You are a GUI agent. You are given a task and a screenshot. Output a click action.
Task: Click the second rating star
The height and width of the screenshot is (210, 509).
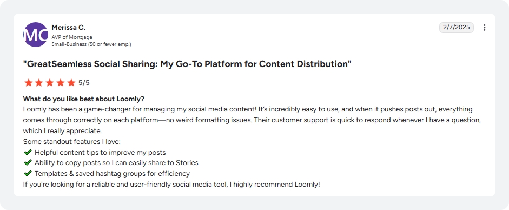point(39,83)
